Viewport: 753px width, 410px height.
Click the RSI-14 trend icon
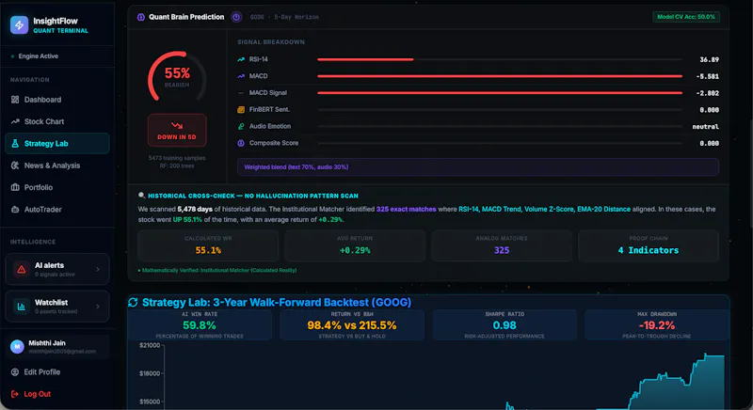[241, 59]
